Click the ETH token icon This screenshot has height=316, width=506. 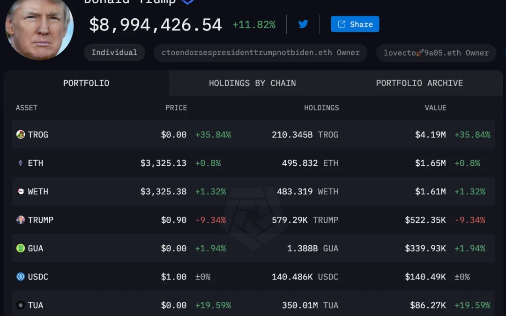coord(21,163)
